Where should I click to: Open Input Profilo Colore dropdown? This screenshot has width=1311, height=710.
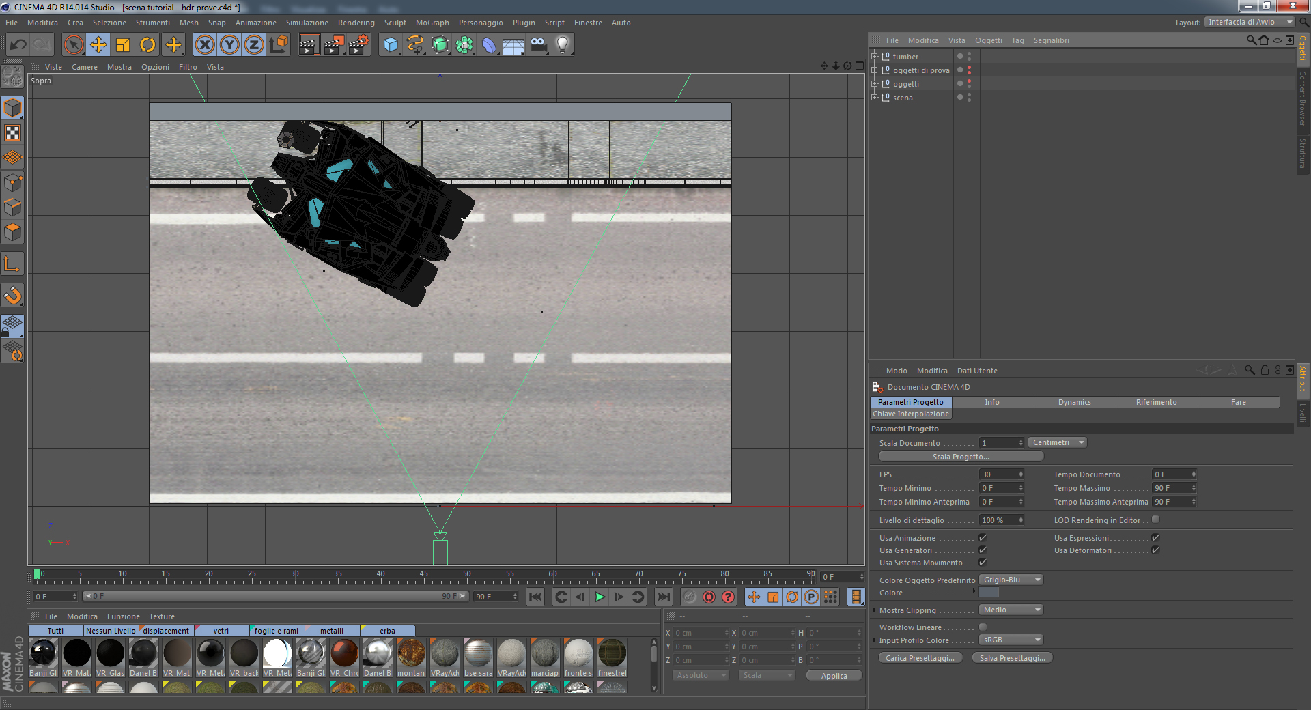pos(1011,640)
